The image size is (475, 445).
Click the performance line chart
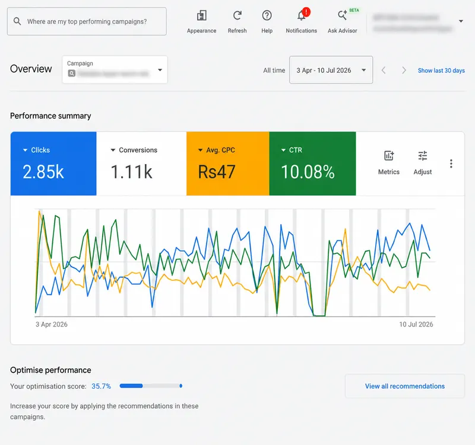(x=235, y=262)
